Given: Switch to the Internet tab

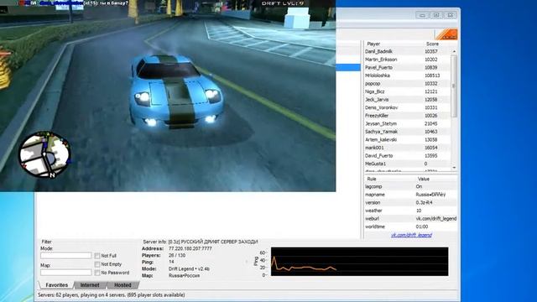Looking at the screenshot, I should [x=90, y=285].
